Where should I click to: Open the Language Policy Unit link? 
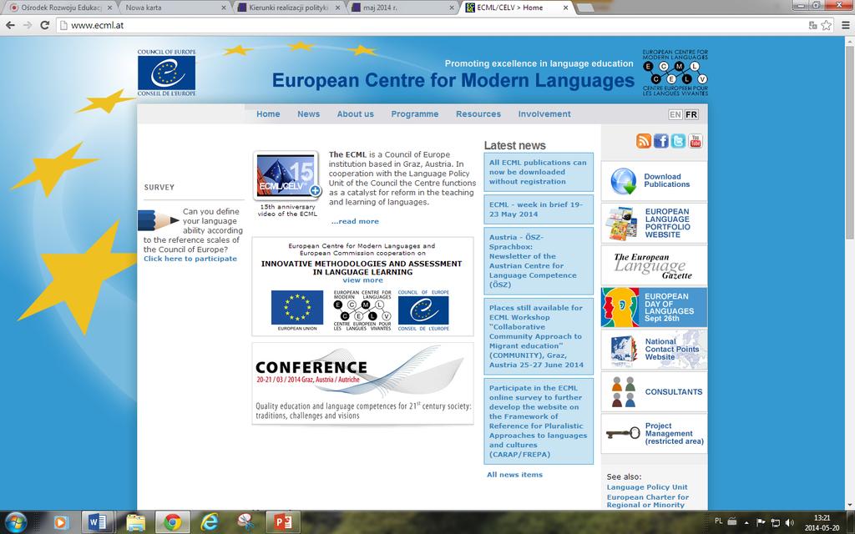pyautogui.click(x=647, y=487)
